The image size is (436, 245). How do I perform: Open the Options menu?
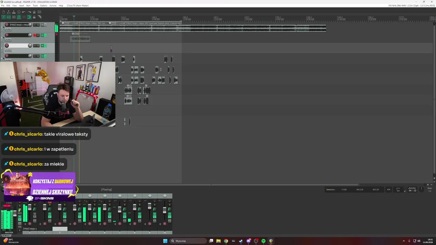coord(44,6)
